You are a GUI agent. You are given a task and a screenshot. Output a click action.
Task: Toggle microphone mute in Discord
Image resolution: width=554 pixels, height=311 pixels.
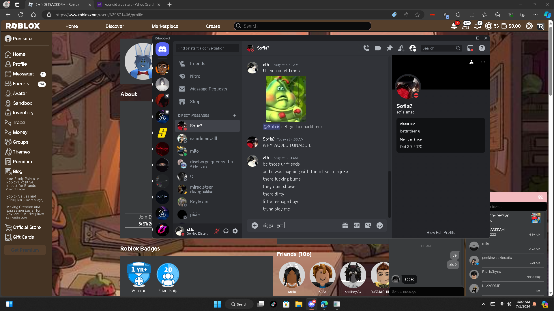(x=217, y=231)
